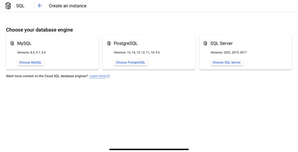
Task: Click the Cloud SQL logo icon
Action: coord(8,6)
